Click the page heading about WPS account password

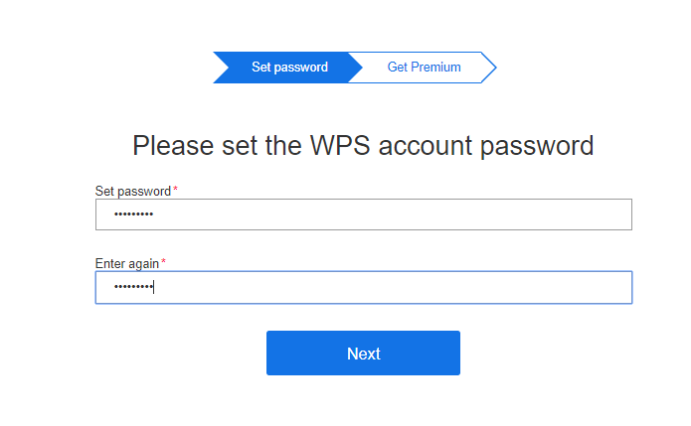tap(363, 146)
